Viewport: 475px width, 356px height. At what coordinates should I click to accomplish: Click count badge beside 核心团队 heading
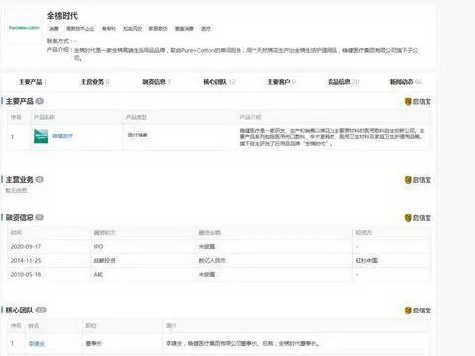41,310
